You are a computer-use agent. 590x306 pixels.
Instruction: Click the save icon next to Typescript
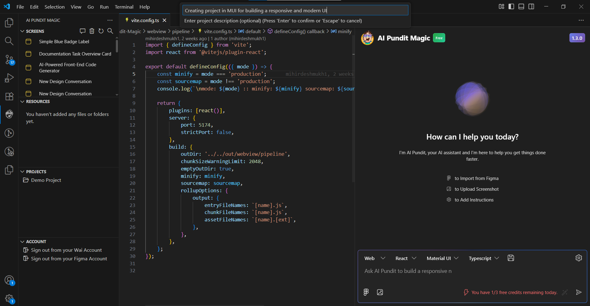[511, 258]
